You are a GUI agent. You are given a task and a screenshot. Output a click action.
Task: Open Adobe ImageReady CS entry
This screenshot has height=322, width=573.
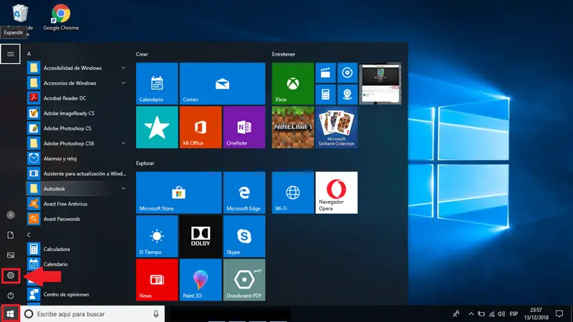click(77, 113)
